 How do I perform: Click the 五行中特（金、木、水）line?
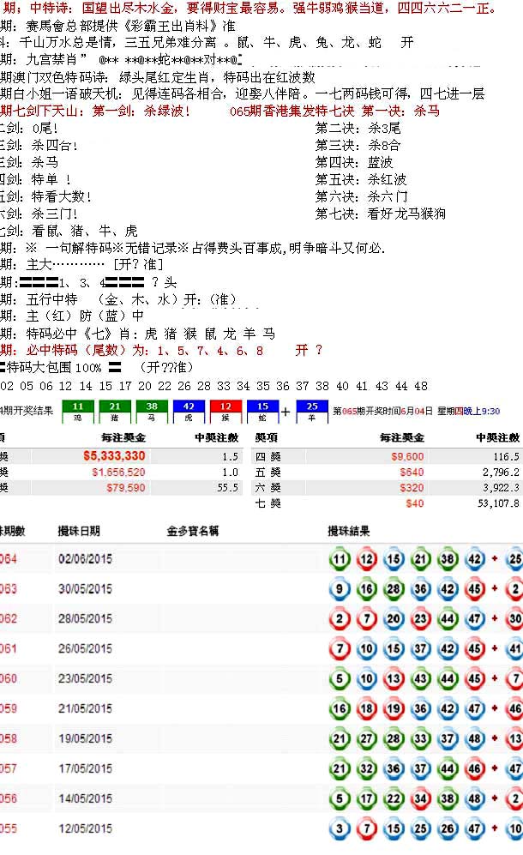[x=118, y=299]
